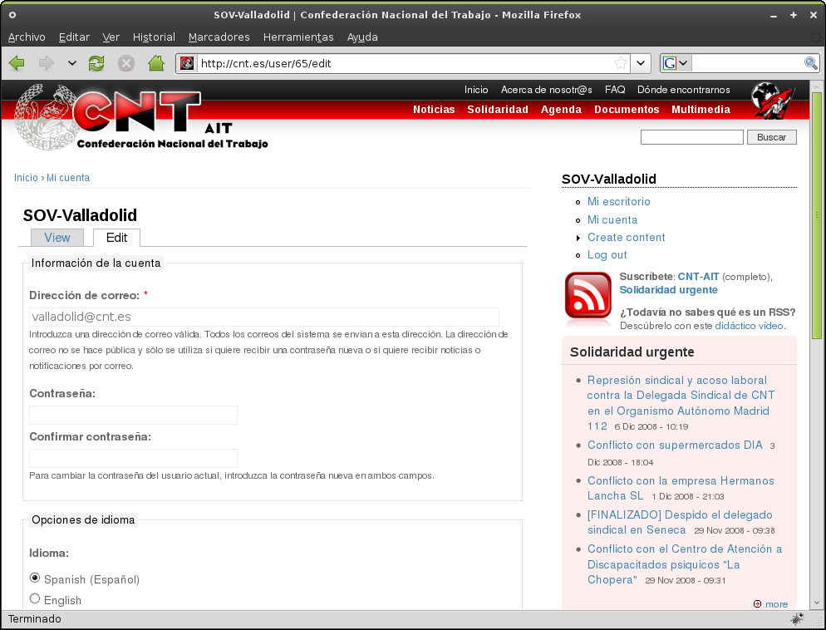826x630 pixels.
Task: Click the more link under Solidaridad urgente
Action: (776, 603)
